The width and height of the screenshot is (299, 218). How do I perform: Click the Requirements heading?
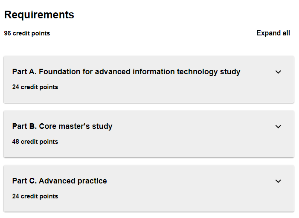(39, 15)
